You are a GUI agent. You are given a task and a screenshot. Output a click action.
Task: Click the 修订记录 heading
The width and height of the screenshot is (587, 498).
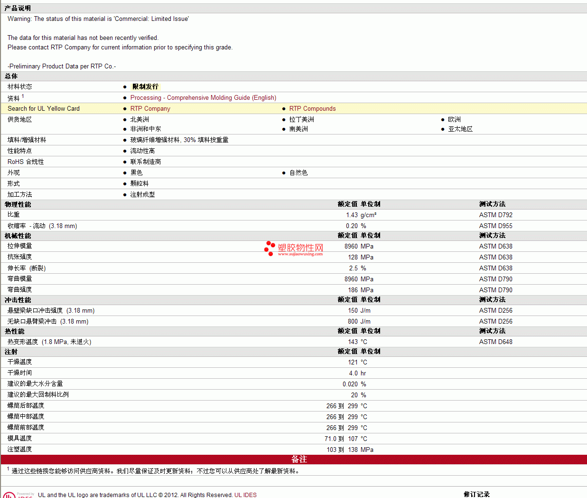coord(476,494)
